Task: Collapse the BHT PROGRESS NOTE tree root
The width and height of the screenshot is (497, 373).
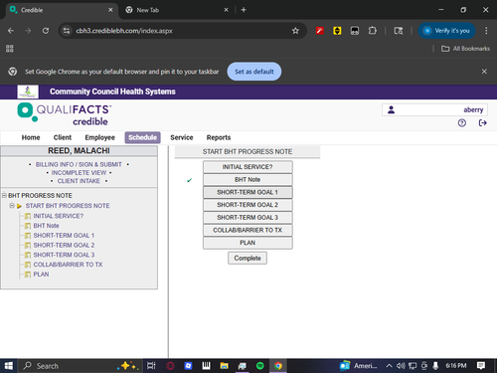Action: coord(4,196)
